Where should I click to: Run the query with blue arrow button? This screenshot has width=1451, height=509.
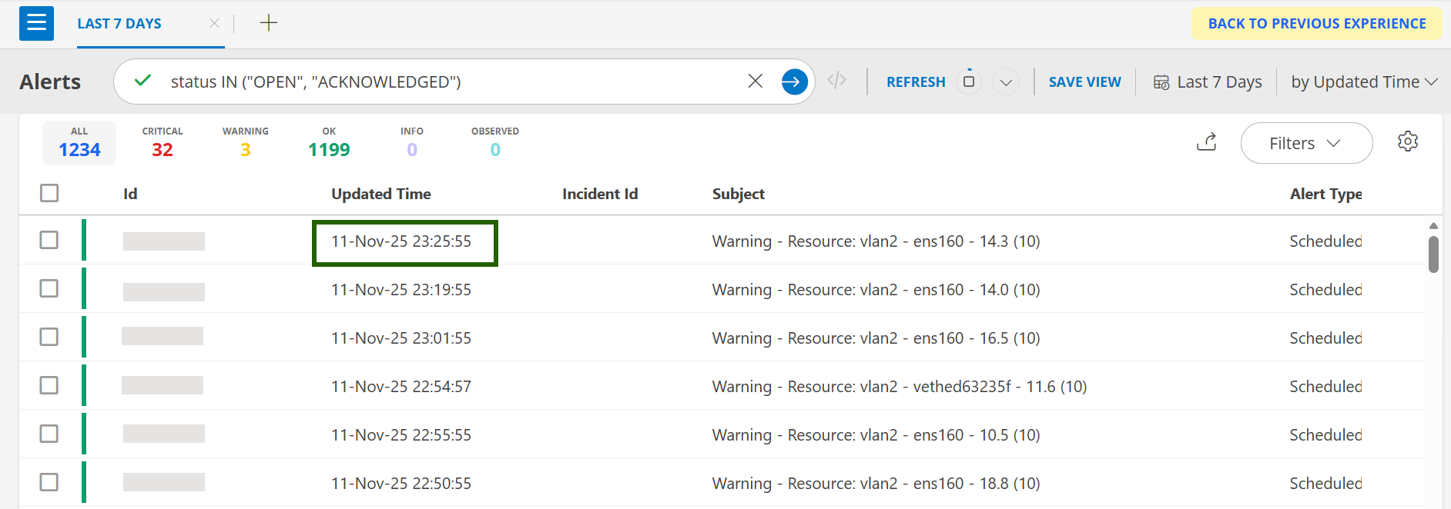pyautogui.click(x=794, y=82)
